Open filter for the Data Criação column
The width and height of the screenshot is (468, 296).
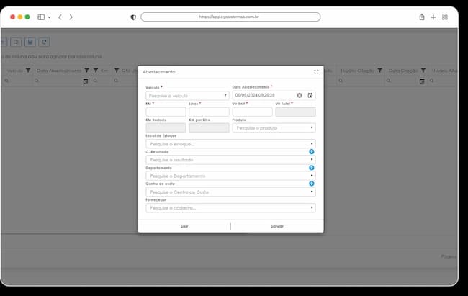(x=423, y=71)
